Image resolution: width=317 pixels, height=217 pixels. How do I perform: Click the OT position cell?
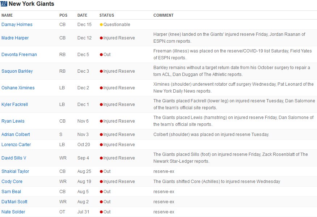point(62,212)
